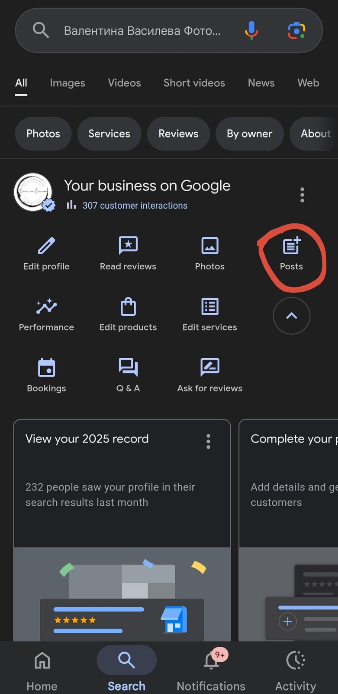
Task: Select the All results tab
Action: (x=21, y=83)
